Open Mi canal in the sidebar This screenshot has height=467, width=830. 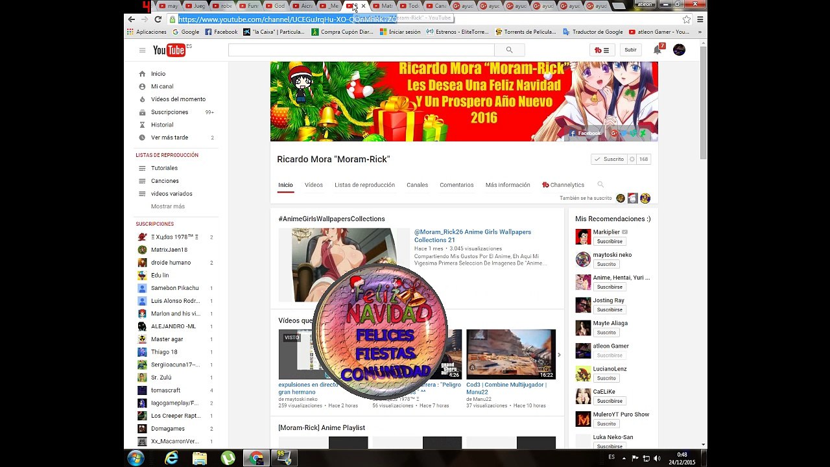click(x=162, y=86)
